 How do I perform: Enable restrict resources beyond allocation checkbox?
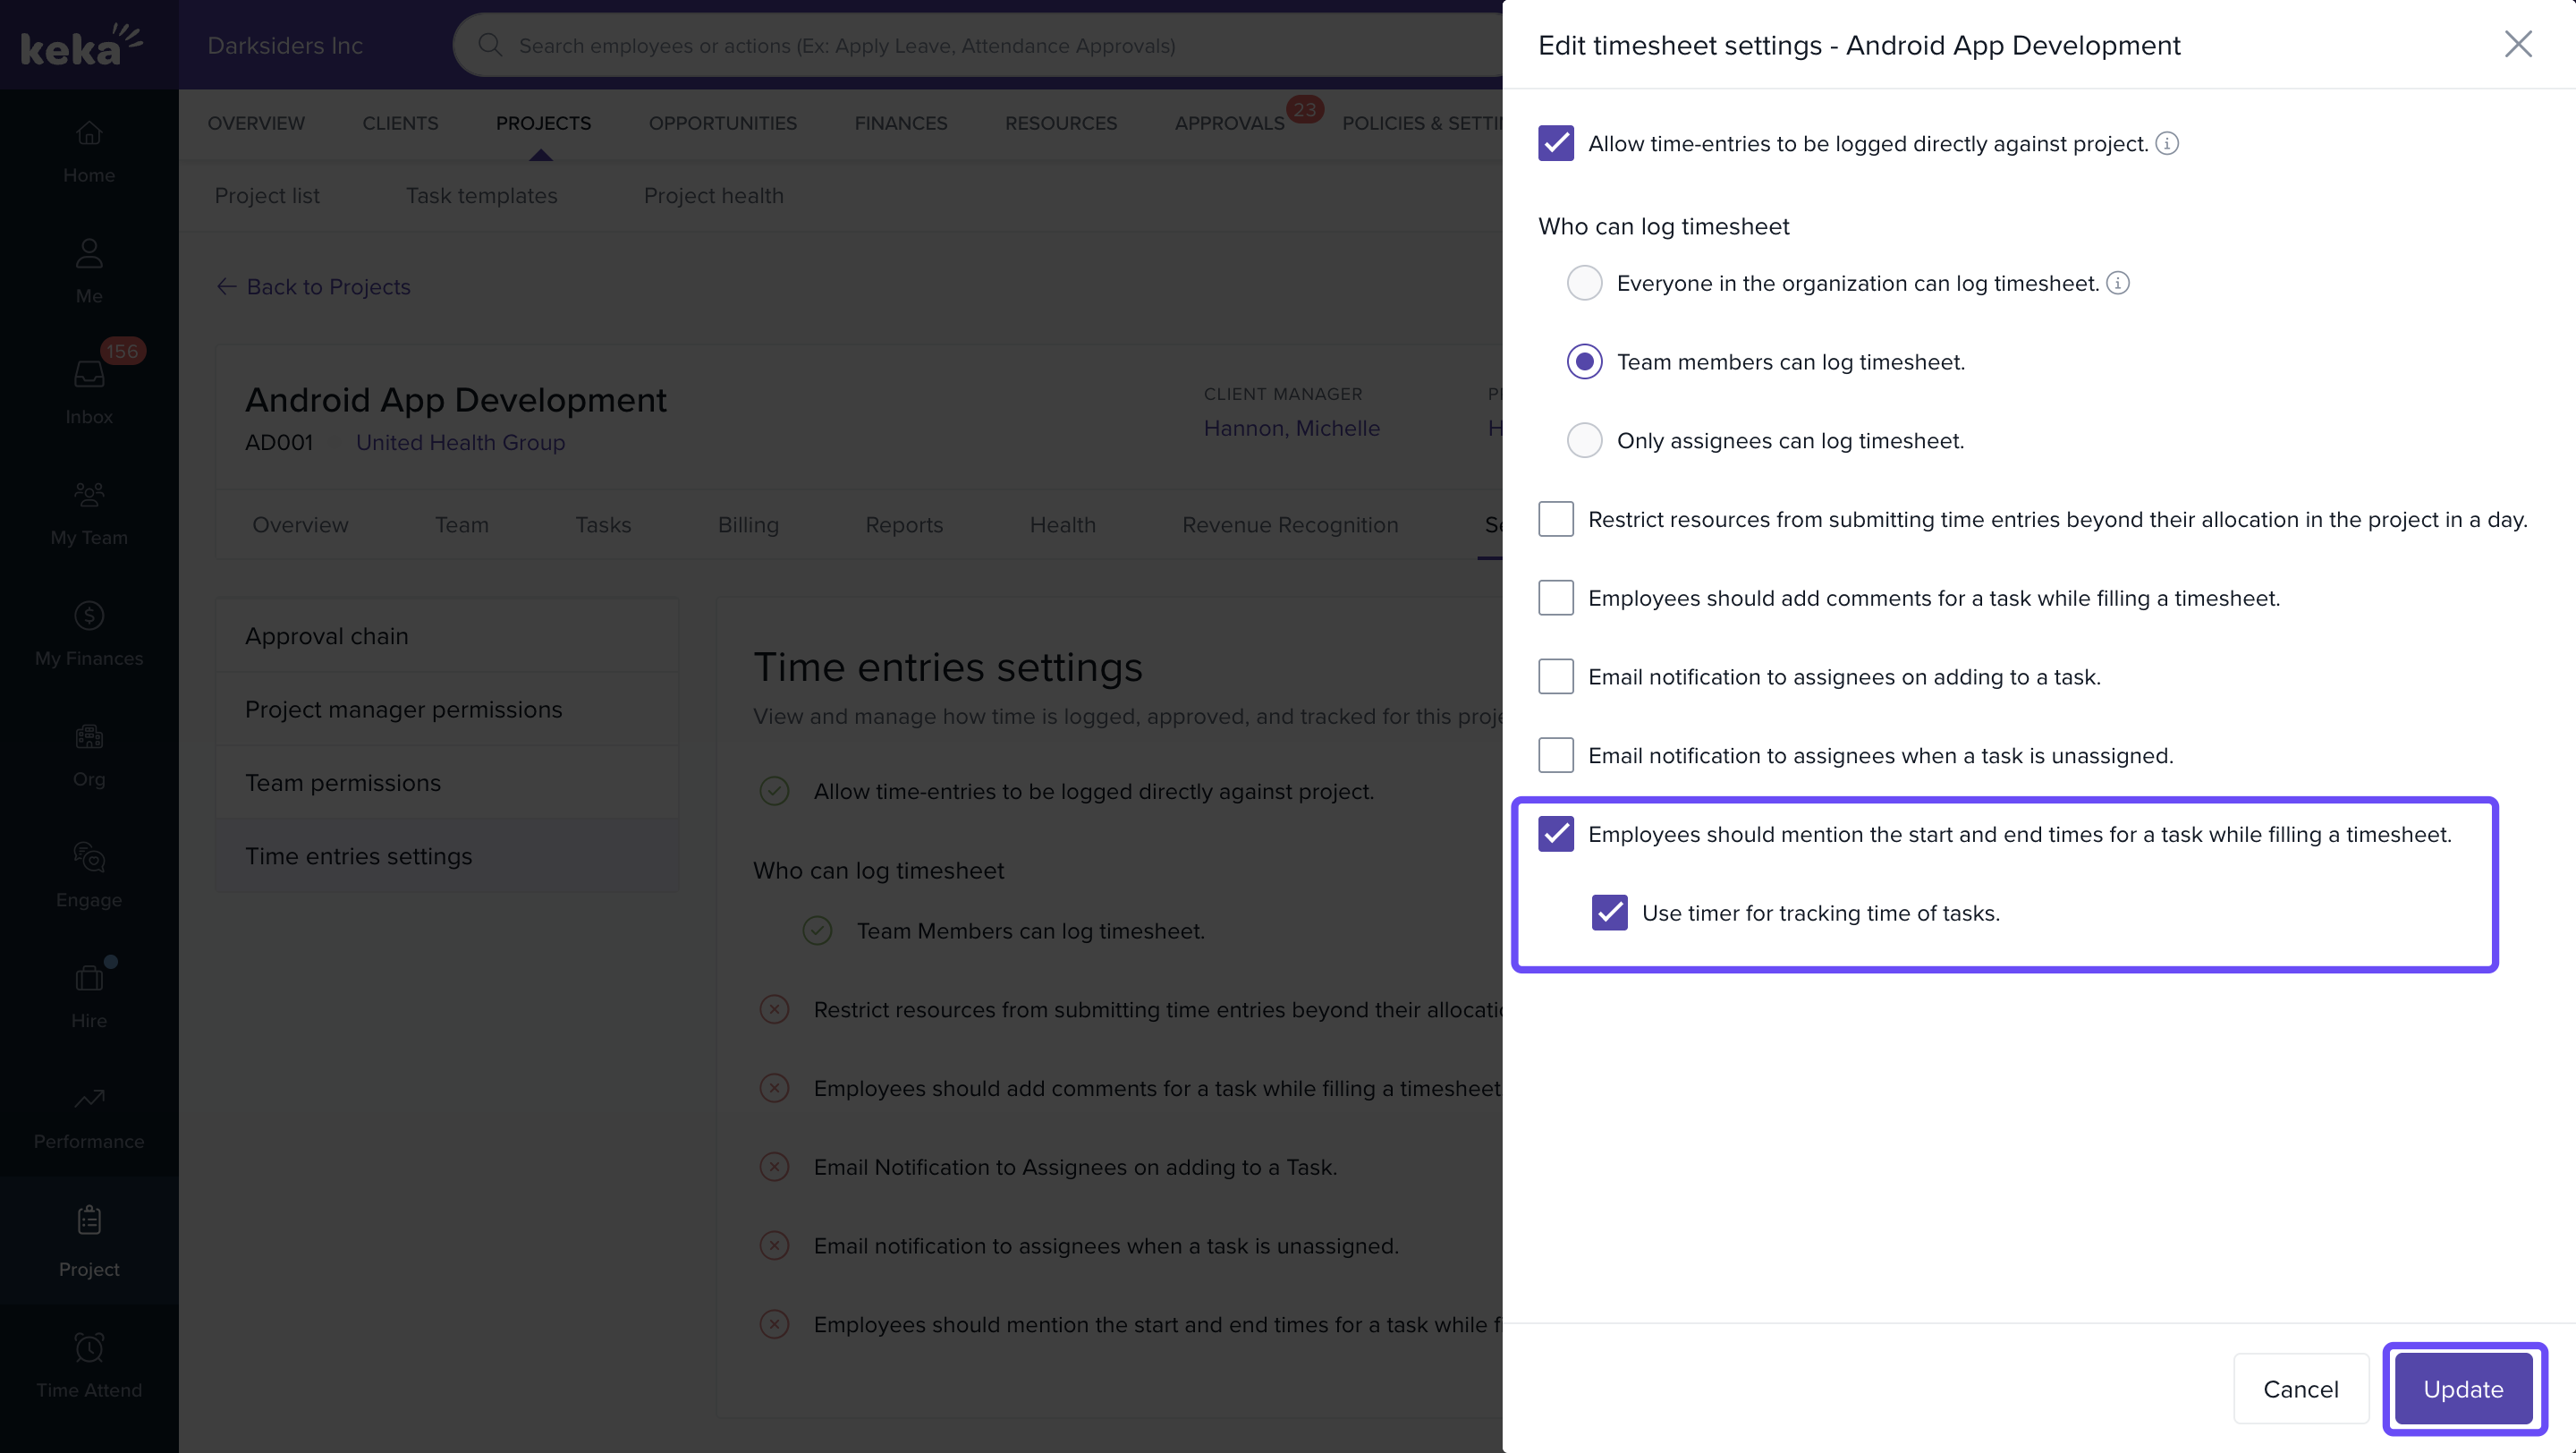tap(1556, 520)
